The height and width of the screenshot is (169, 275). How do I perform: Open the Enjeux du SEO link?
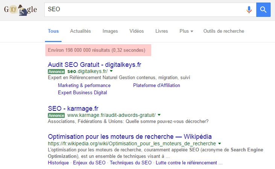click(89, 163)
